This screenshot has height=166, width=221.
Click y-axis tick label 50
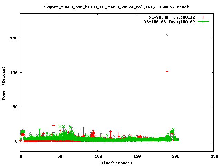coord(15,107)
